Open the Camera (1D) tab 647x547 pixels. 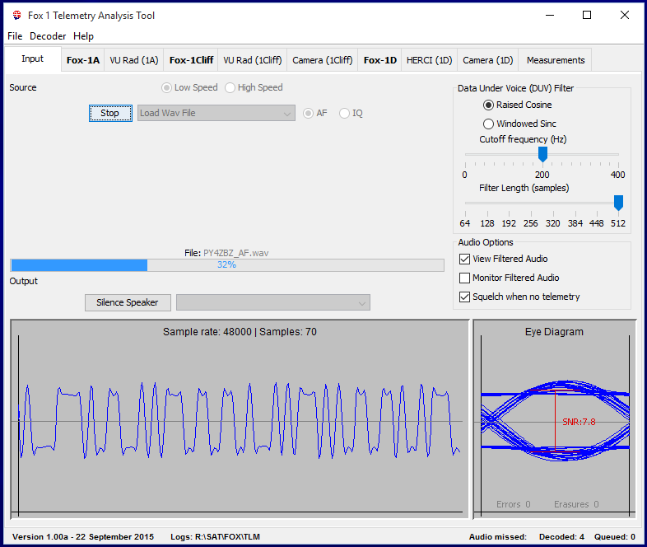coord(488,60)
